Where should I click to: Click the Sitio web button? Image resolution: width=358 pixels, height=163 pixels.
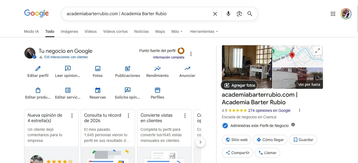click(236, 140)
